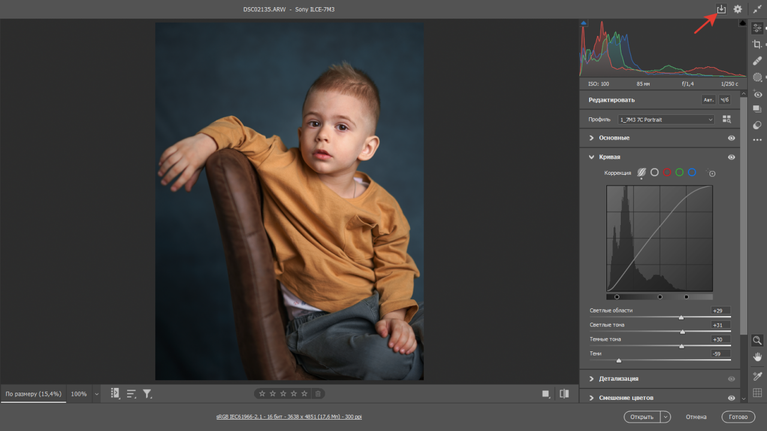Select the parametric curve mode

[x=642, y=172]
